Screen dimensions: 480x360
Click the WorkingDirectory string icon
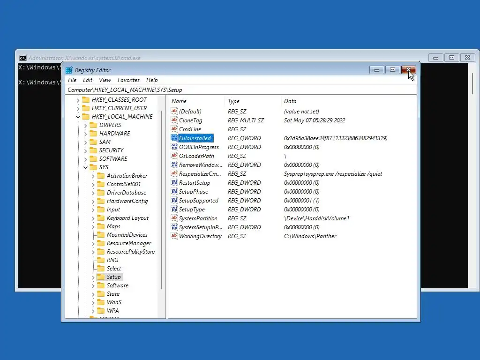[x=174, y=236]
